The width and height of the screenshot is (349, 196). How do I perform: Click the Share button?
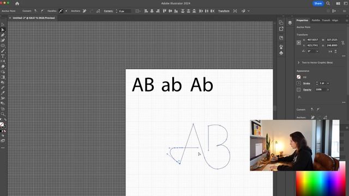tap(318, 3)
